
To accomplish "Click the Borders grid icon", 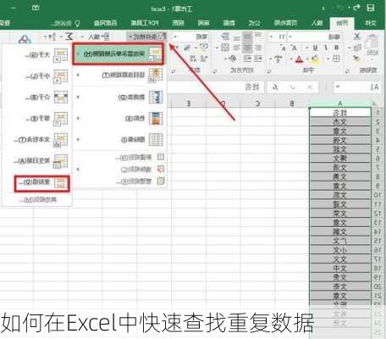I will click(x=336, y=58).
